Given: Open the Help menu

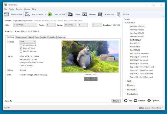Looking at the screenshot, I should coord(34,9).
